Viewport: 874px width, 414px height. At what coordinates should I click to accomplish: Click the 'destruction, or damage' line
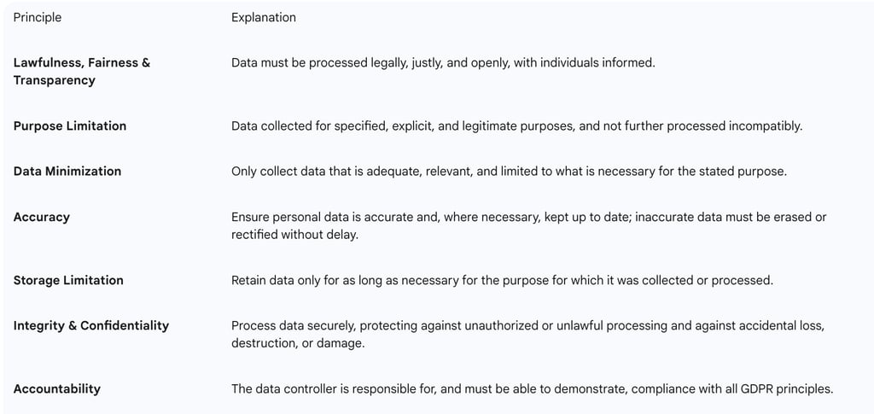pos(298,343)
